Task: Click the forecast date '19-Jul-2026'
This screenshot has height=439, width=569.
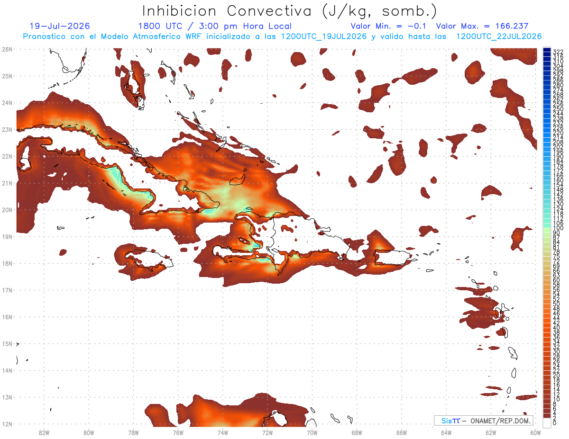Action: pyautogui.click(x=59, y=26)
